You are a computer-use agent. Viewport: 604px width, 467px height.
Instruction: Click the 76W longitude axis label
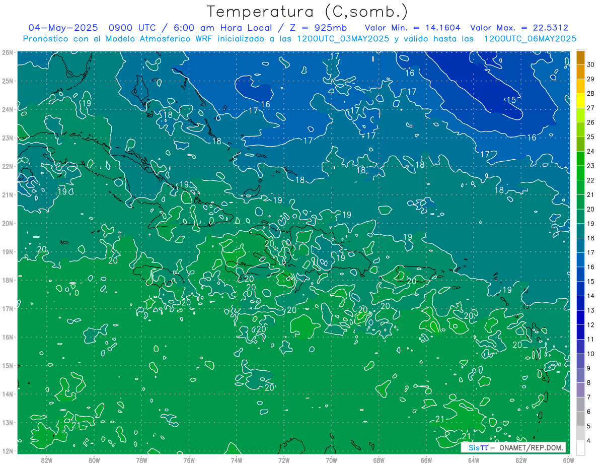pos(189,459)
